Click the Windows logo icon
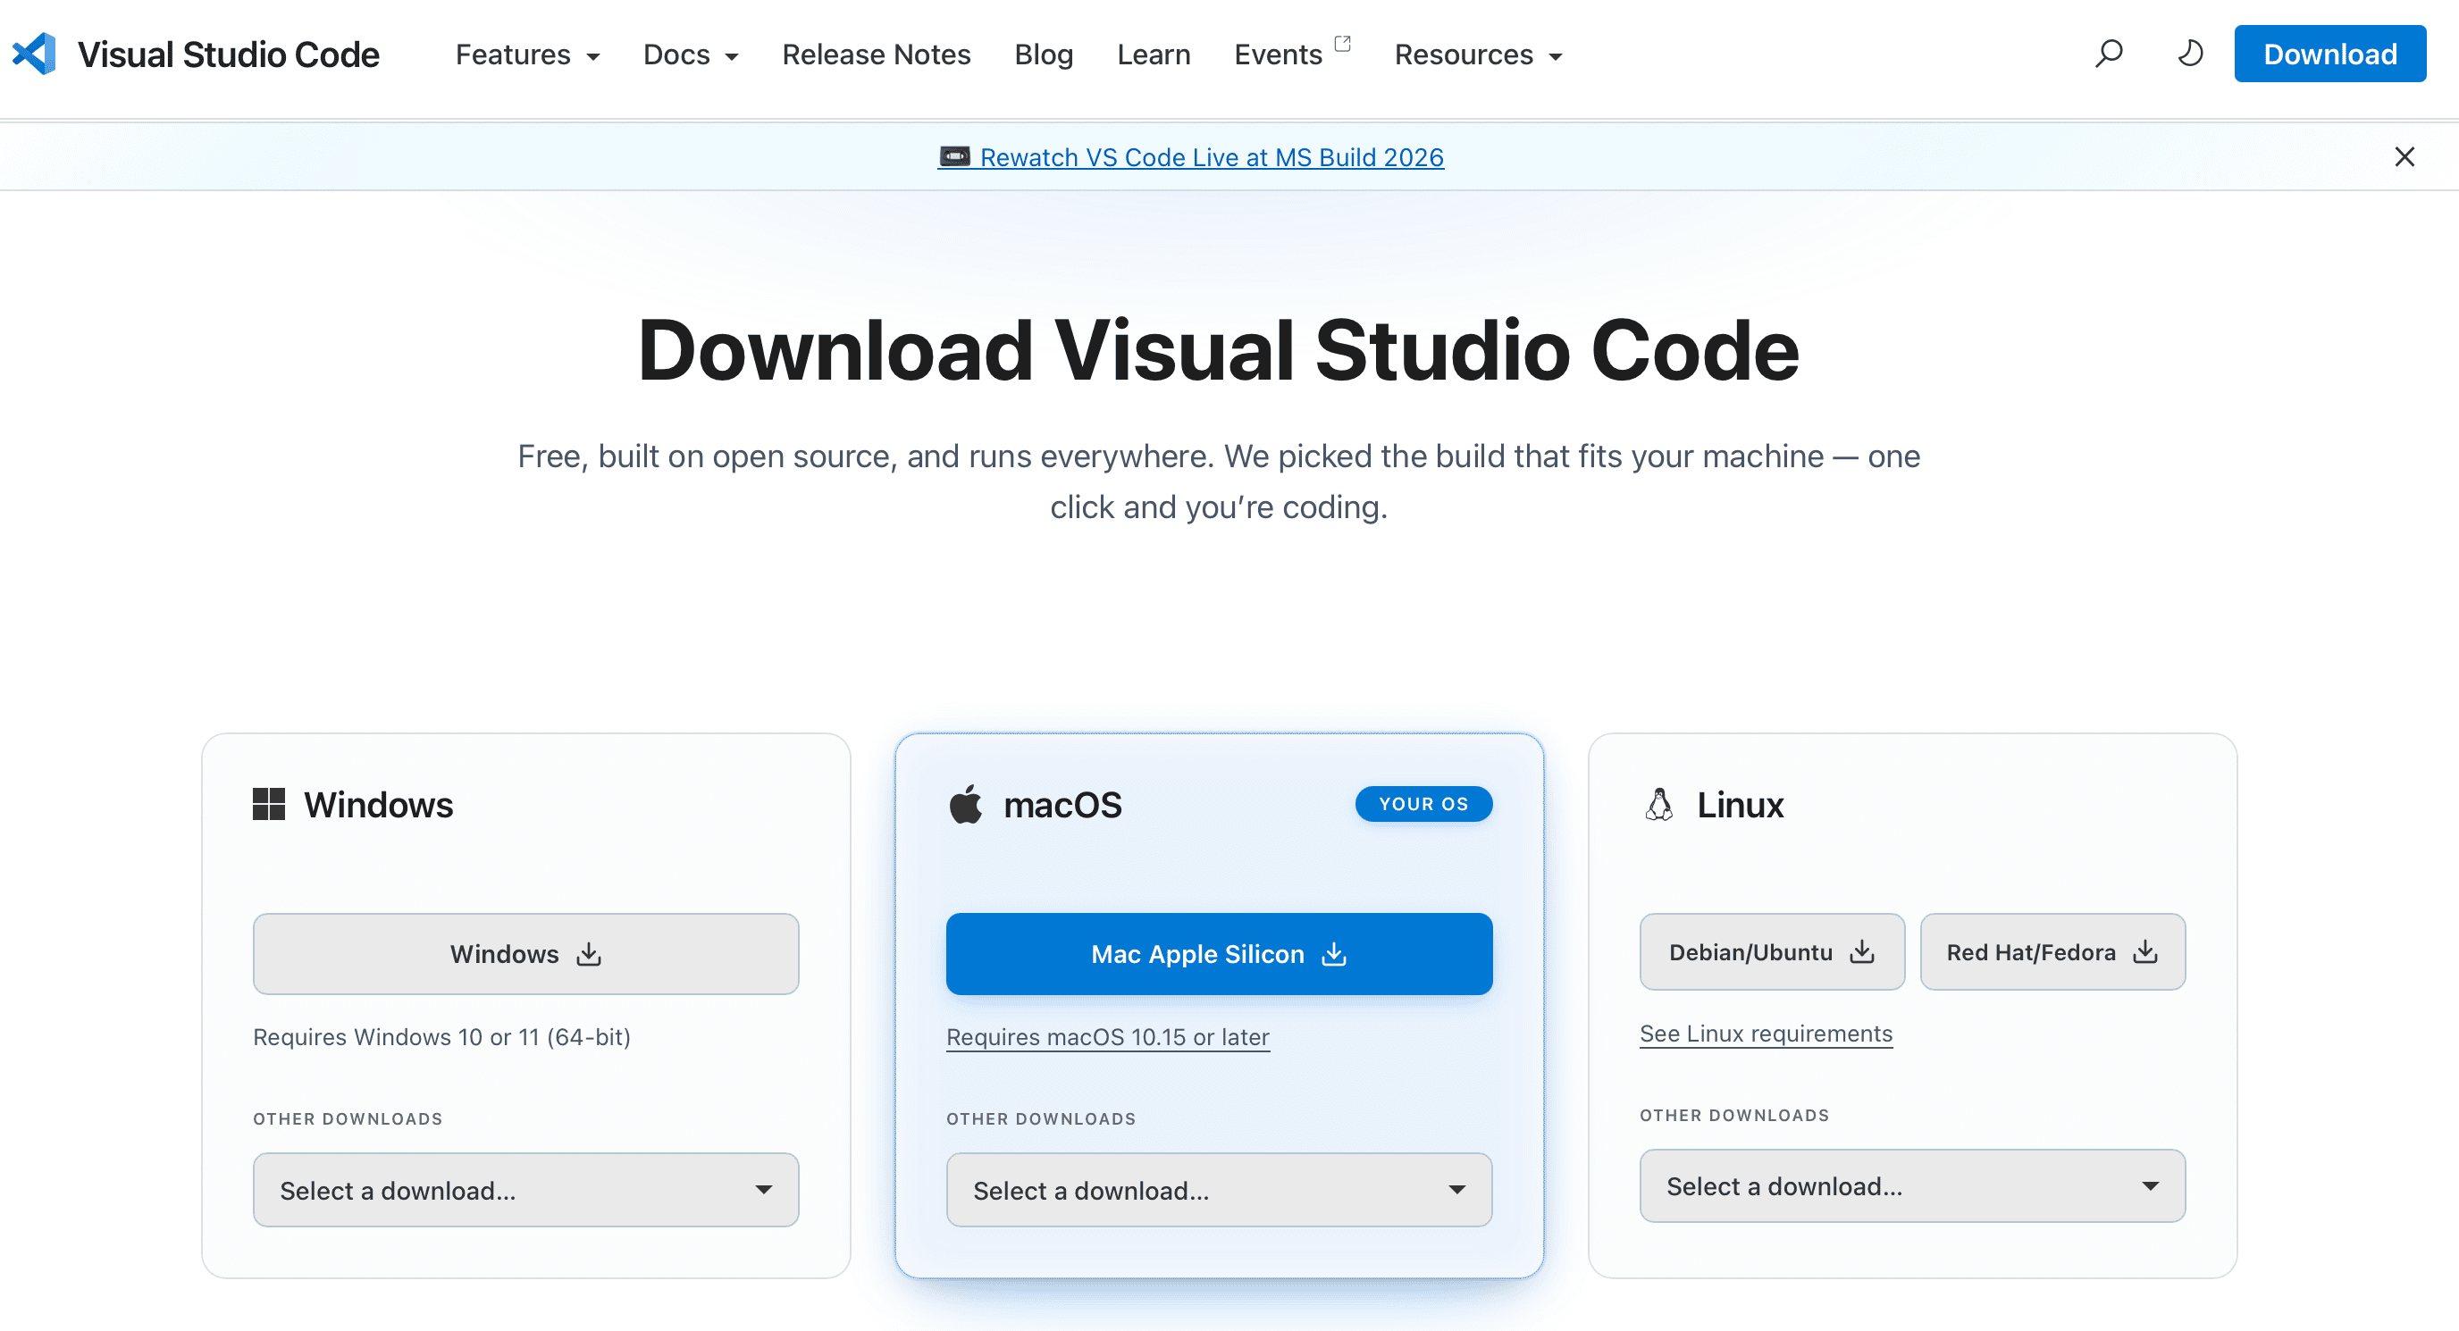The height and width of the screenshot is (1331, 2459). 268,803
